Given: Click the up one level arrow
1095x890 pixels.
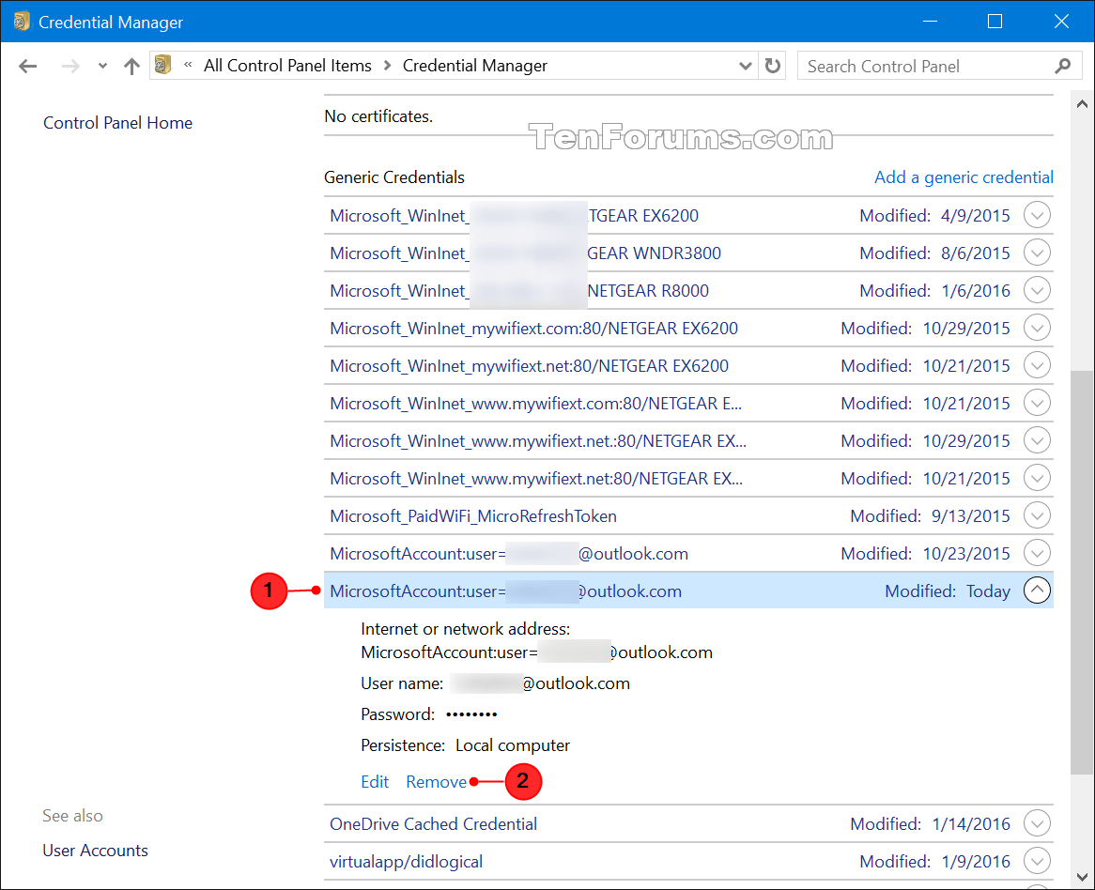Looking at the screenshot, I should (131, 65).
